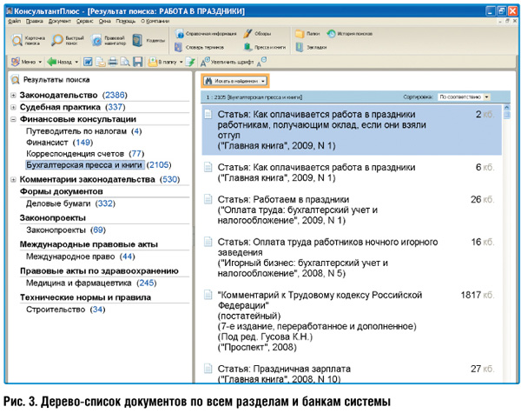Click document icon beside Праздничная зарплата
521x413 pixels.
pos(208,369)
